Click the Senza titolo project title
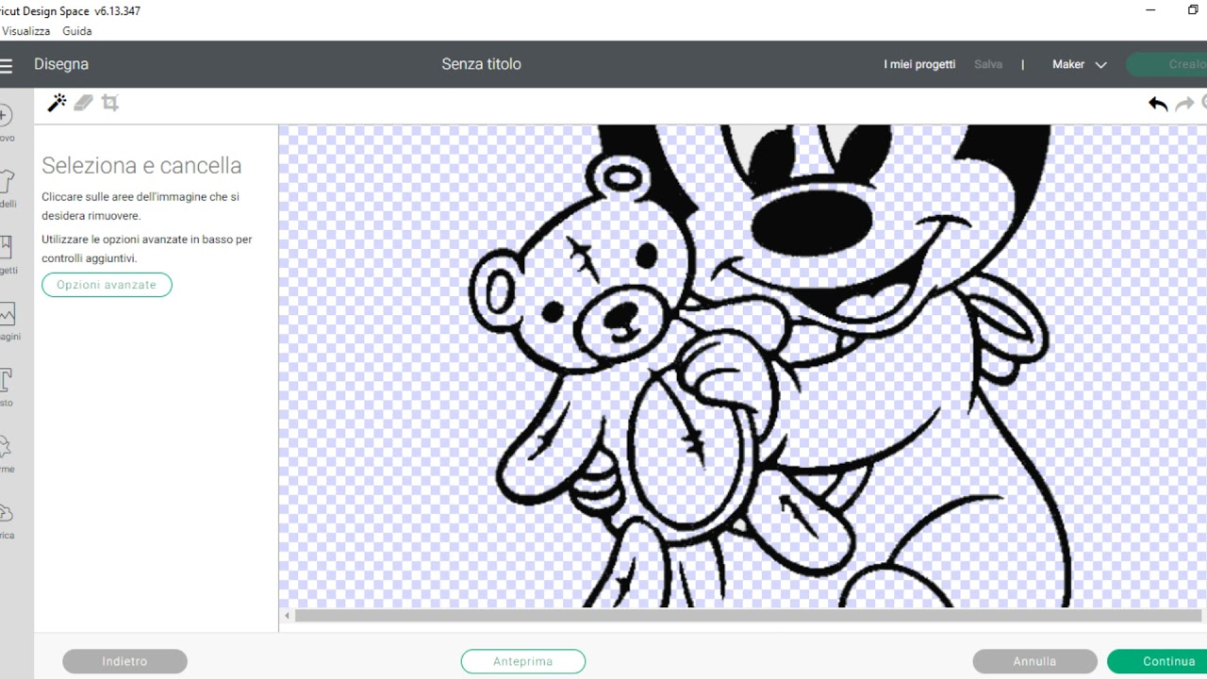1207x679 pixels. click(x=481, y=64)
